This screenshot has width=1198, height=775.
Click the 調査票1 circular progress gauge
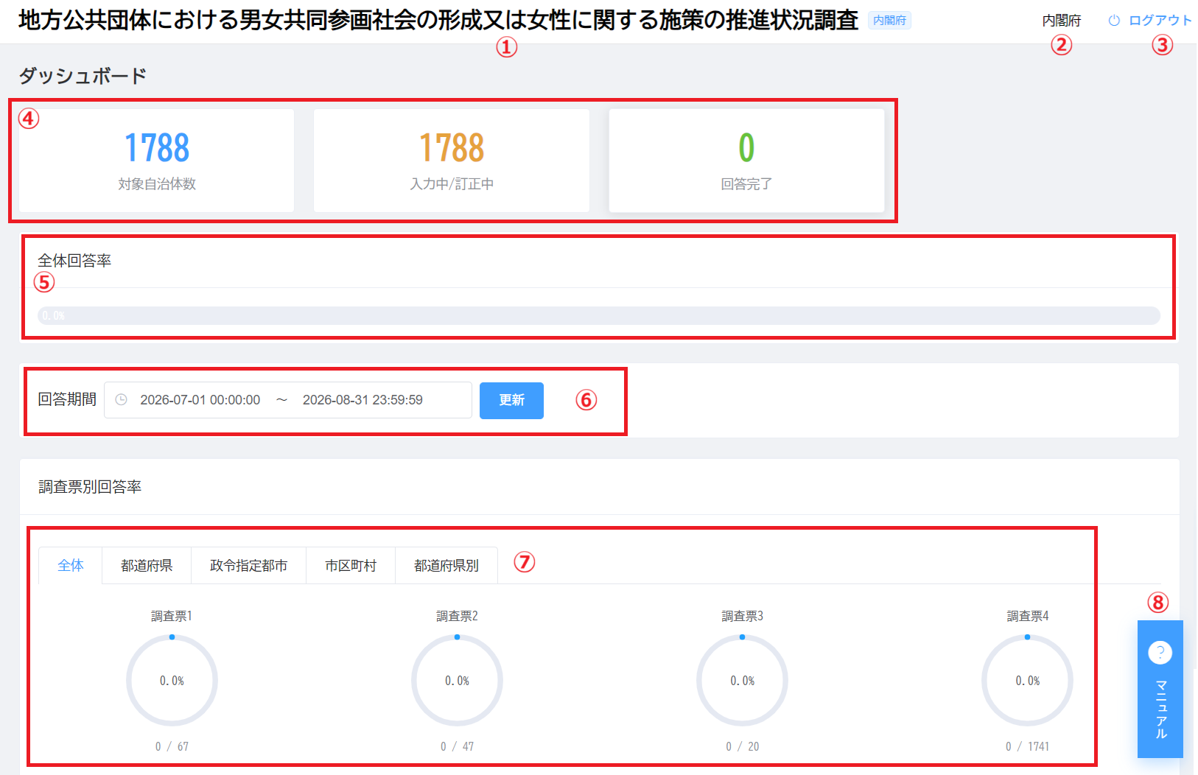(x=172, y=680)
